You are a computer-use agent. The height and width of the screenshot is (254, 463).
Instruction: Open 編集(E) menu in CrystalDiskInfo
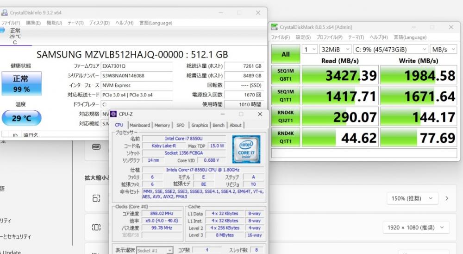(33, 23)
